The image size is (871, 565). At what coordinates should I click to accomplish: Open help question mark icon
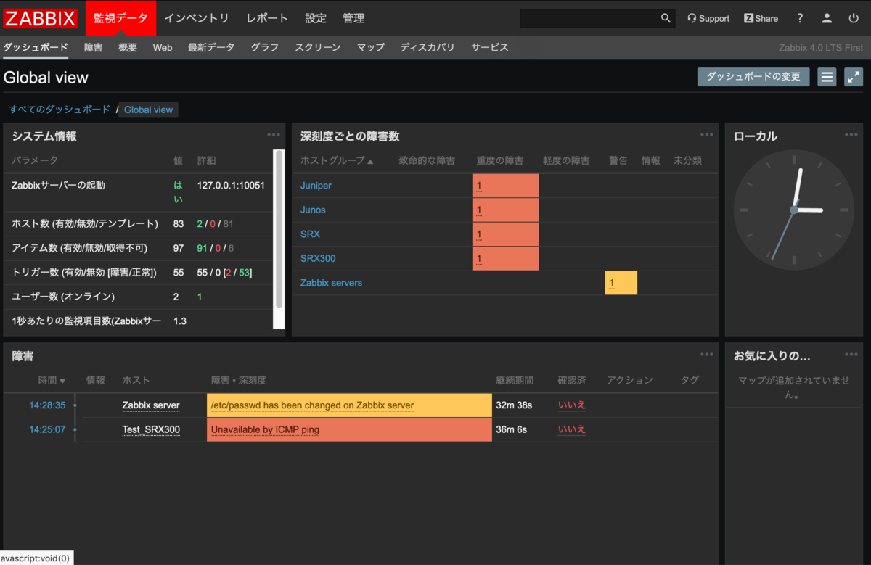(x=800, y=18)
